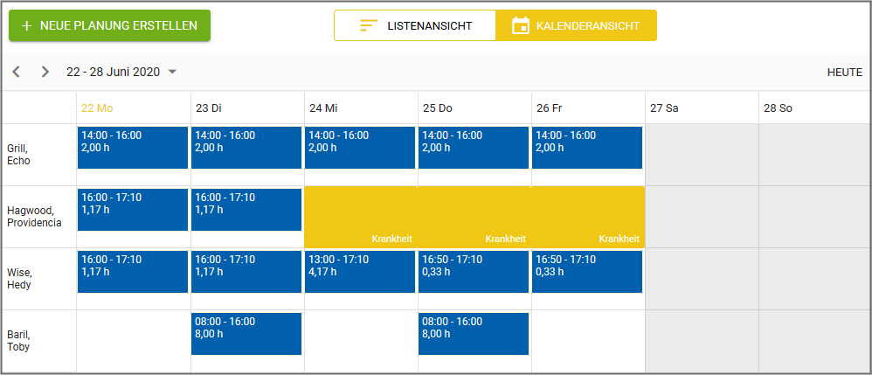
Task: Expand the date range dropdown arrow
Action: coord(172,72)
